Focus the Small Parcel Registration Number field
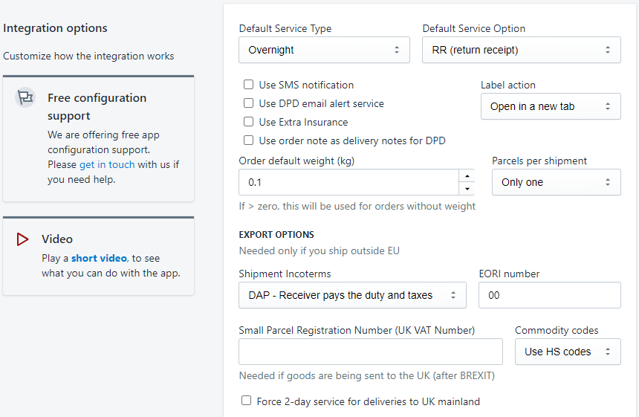The width and height of the screenshot is (639, 417). (x=371, y=352)
